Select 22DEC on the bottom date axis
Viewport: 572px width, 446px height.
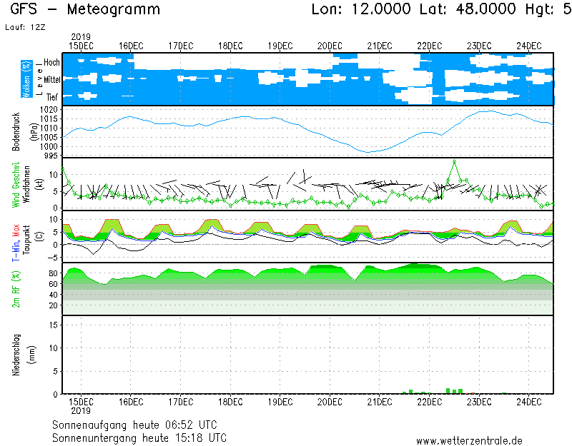tap(430, 402)
